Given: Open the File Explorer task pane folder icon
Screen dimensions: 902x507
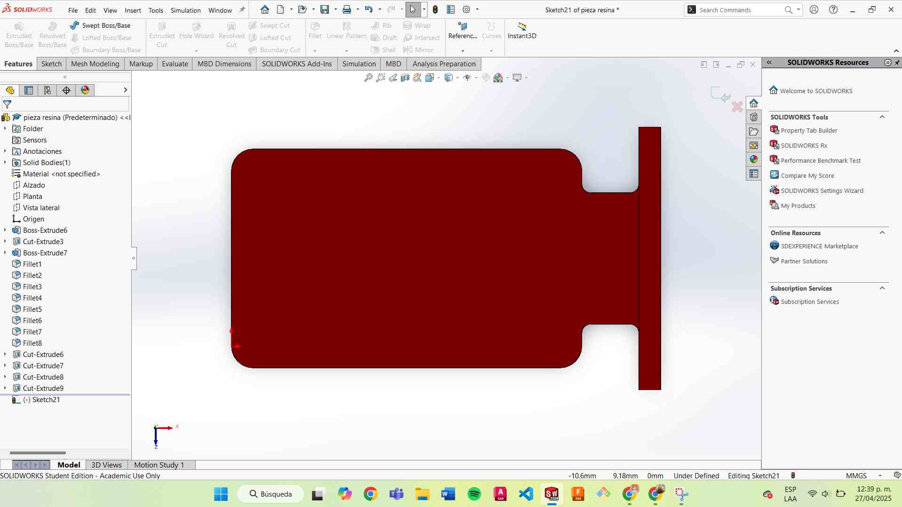Looking at the screenshot, I should click(754, 131).
